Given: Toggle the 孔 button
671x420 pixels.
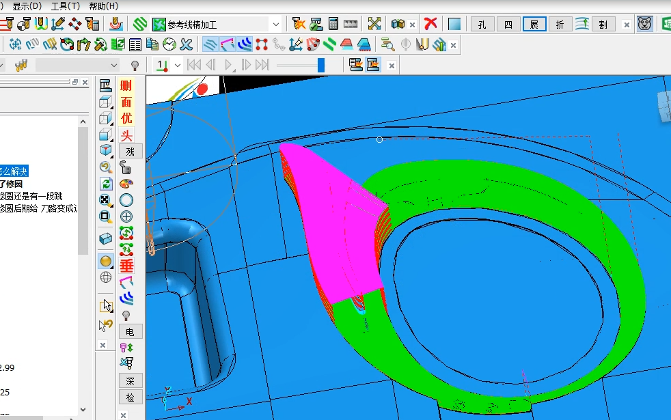Looking at the screenshot, I should [482, 25].
